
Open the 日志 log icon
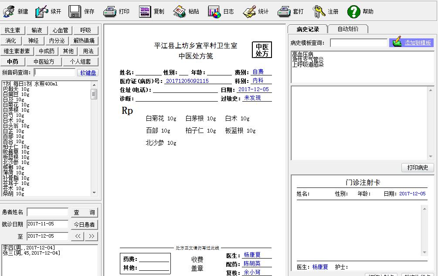pos(214,11)
